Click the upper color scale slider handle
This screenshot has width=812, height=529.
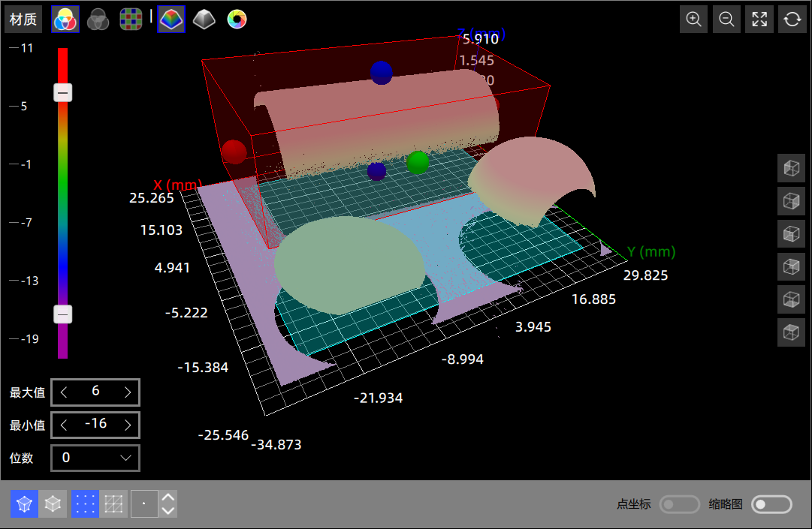click(x=63, y=92)
